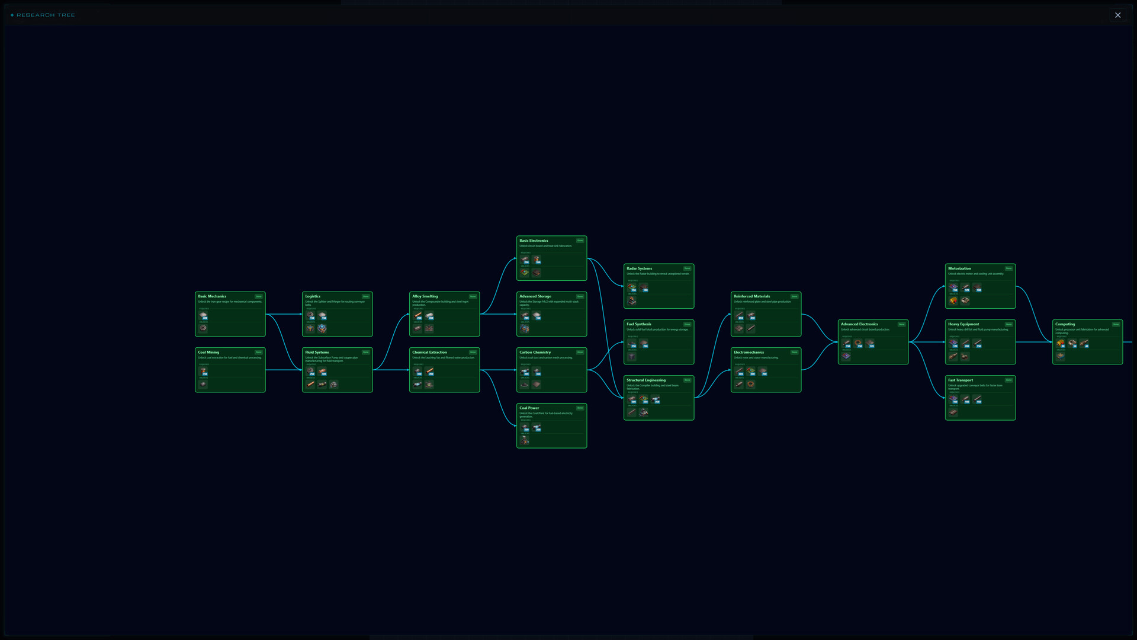The image size is (1137, 640).
Task: Select the Fast Transport research node
Action: pos(980,398)
